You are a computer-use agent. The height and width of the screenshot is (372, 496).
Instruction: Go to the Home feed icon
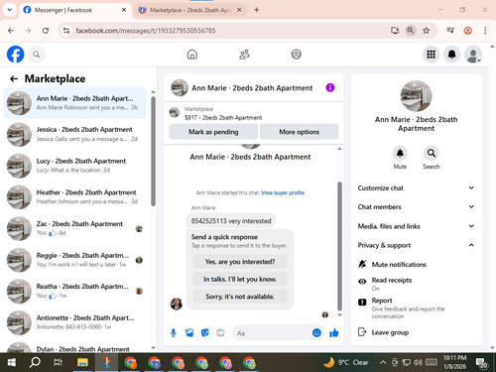pyautogui.click(x=192, y=55)
